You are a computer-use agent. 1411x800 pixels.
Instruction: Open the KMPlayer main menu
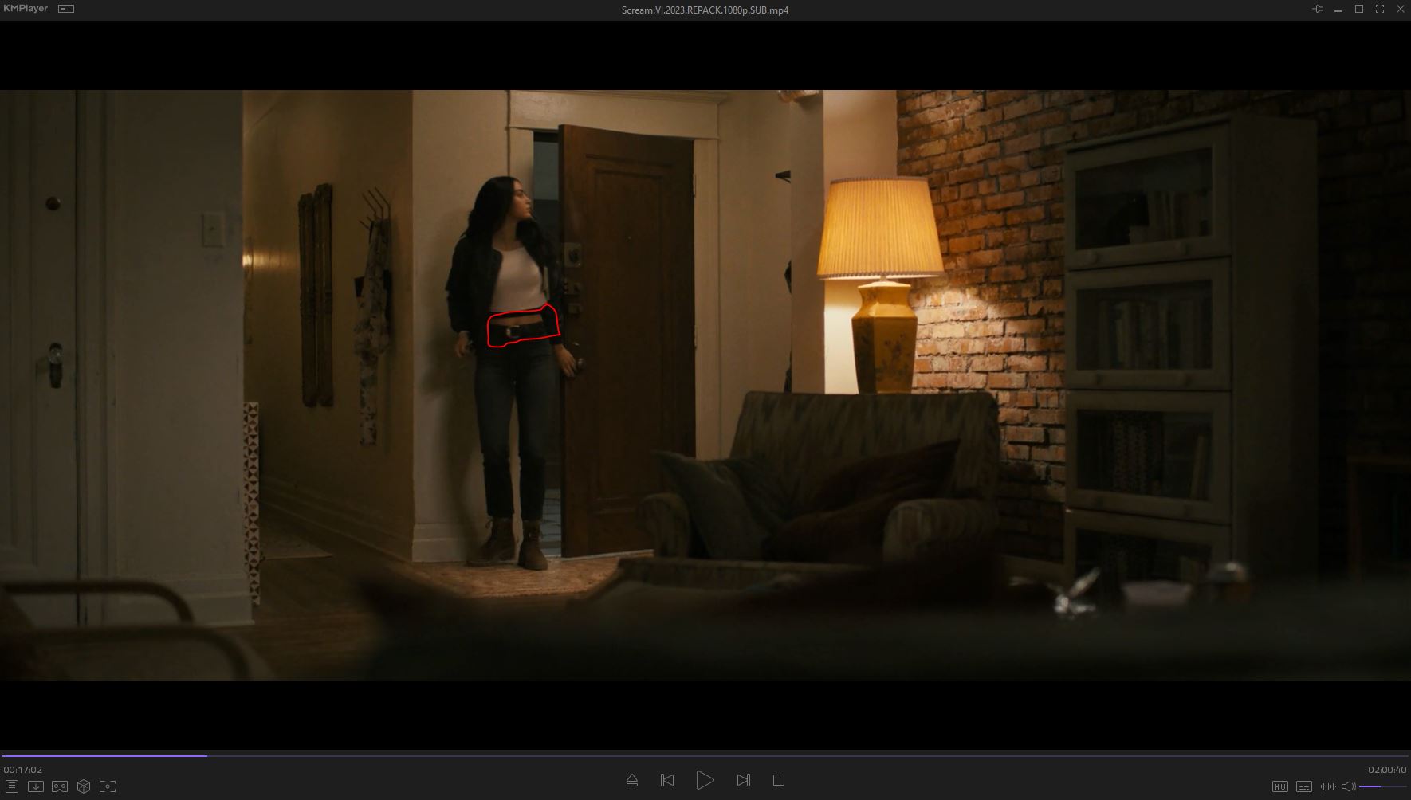coord(26,9)
